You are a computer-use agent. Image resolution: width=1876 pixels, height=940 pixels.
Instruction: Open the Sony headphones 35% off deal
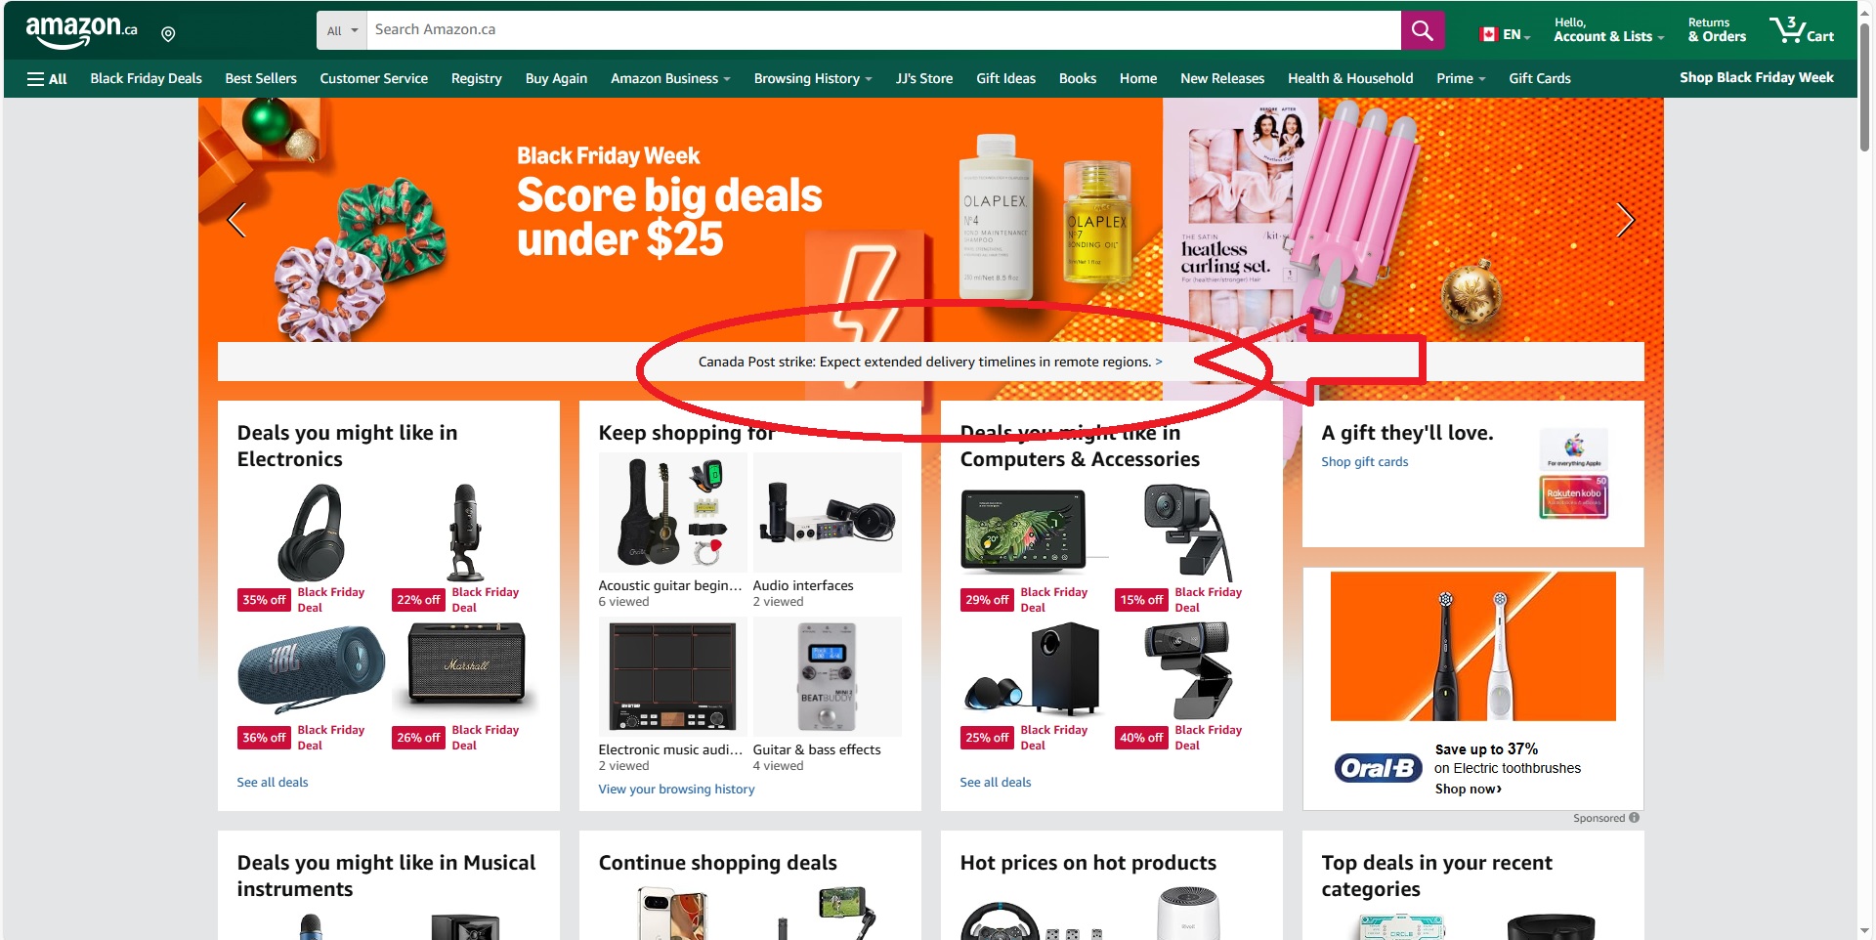311,534
